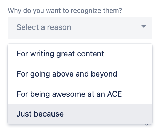160x128 pixels.
Task: Click the word 'reason' in the placeholder
Action: (x=59, y=27)
